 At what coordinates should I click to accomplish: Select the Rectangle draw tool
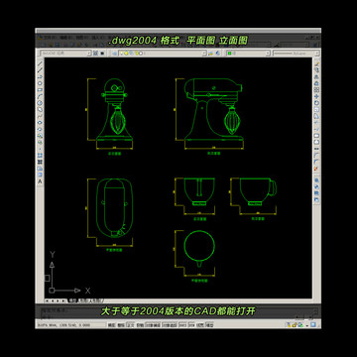coord(40,89)
